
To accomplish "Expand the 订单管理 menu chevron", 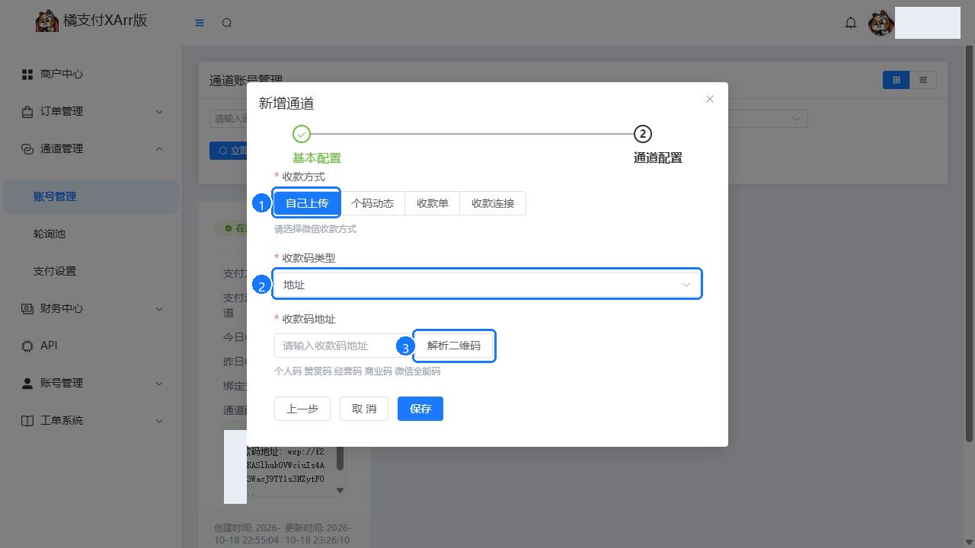I will (159, 111).
